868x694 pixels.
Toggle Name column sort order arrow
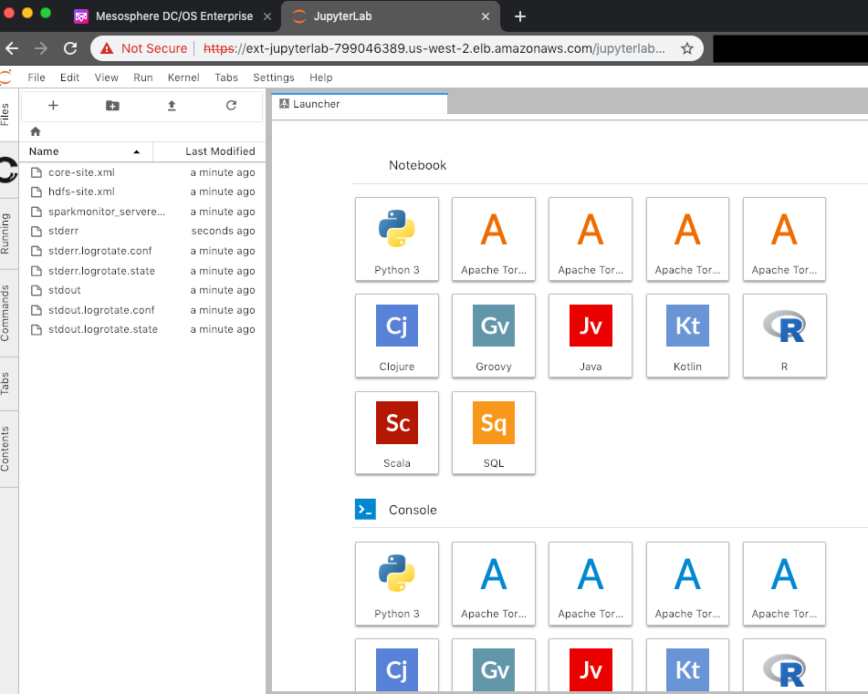pos(136,151)
